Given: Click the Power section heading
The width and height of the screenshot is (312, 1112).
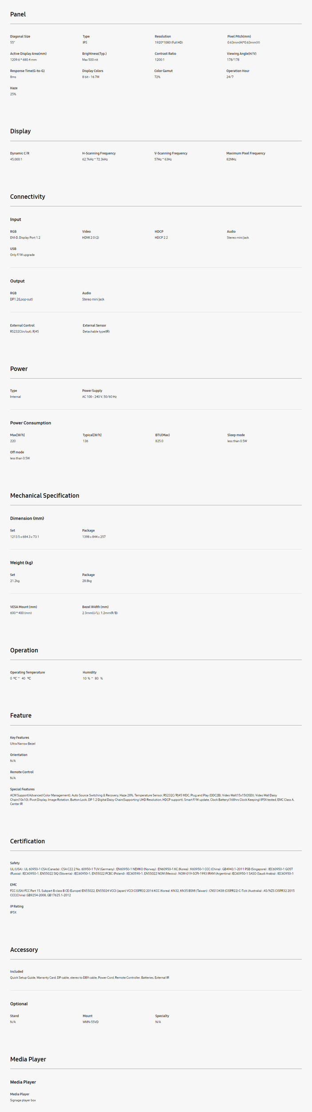Looking at the screenshot, I should [19, 369].
